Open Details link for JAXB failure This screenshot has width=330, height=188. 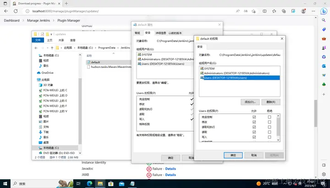(x=170, y=175)
